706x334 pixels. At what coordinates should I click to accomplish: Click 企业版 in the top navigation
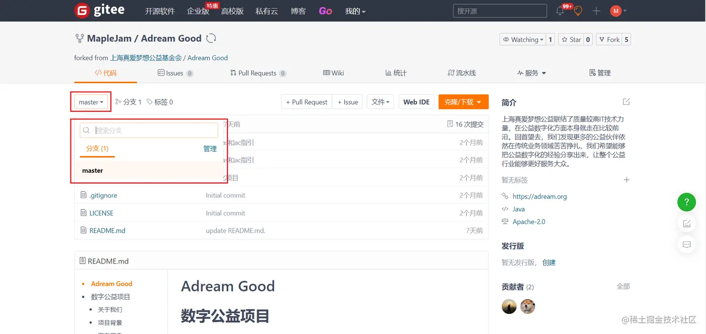tap(198, 11)
